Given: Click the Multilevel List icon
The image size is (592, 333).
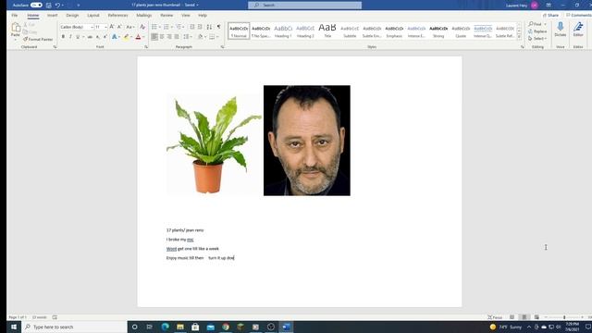Looking at the screenshot, I should tap(179, 27).
